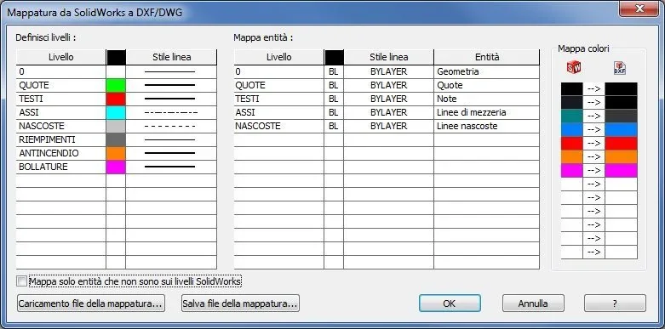Click BYLAYER line style for Note row
This screenshot has width=665, height=329.
click(388, 99)
